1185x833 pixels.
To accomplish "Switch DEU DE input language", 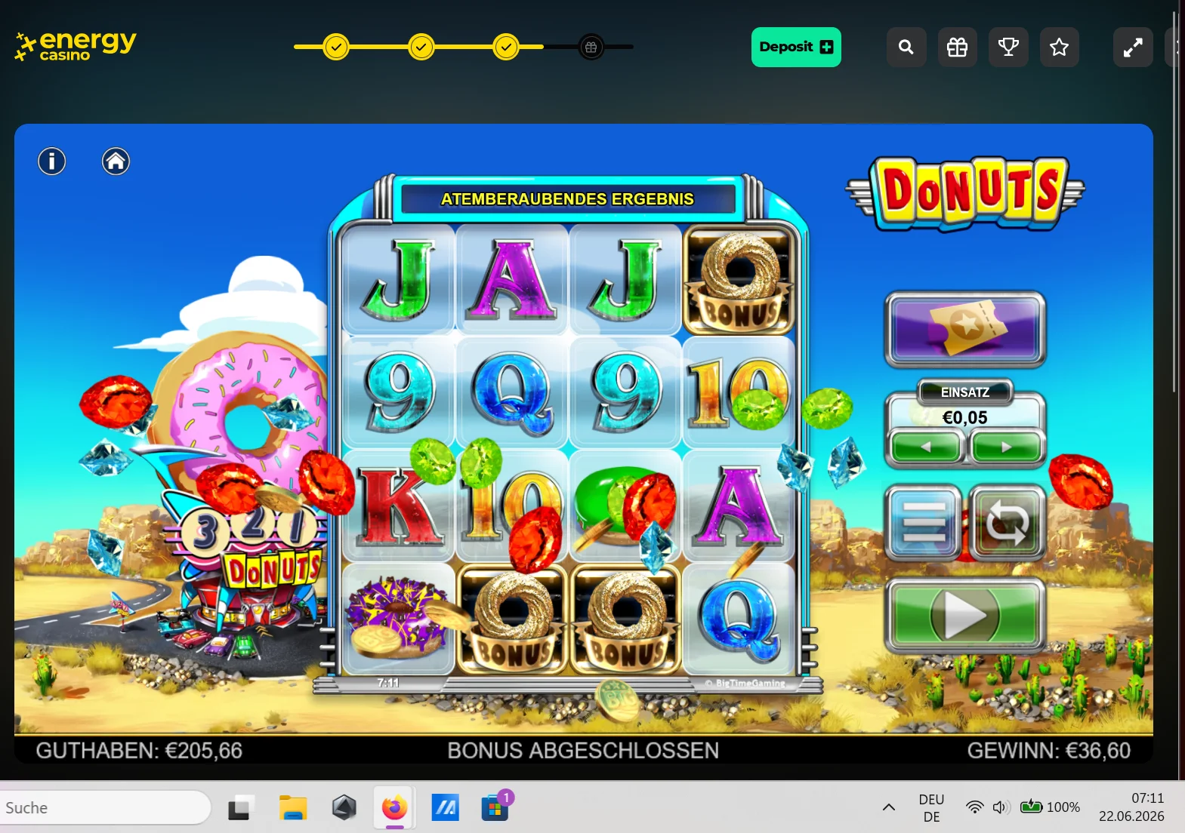I will (x=931, y=807).
